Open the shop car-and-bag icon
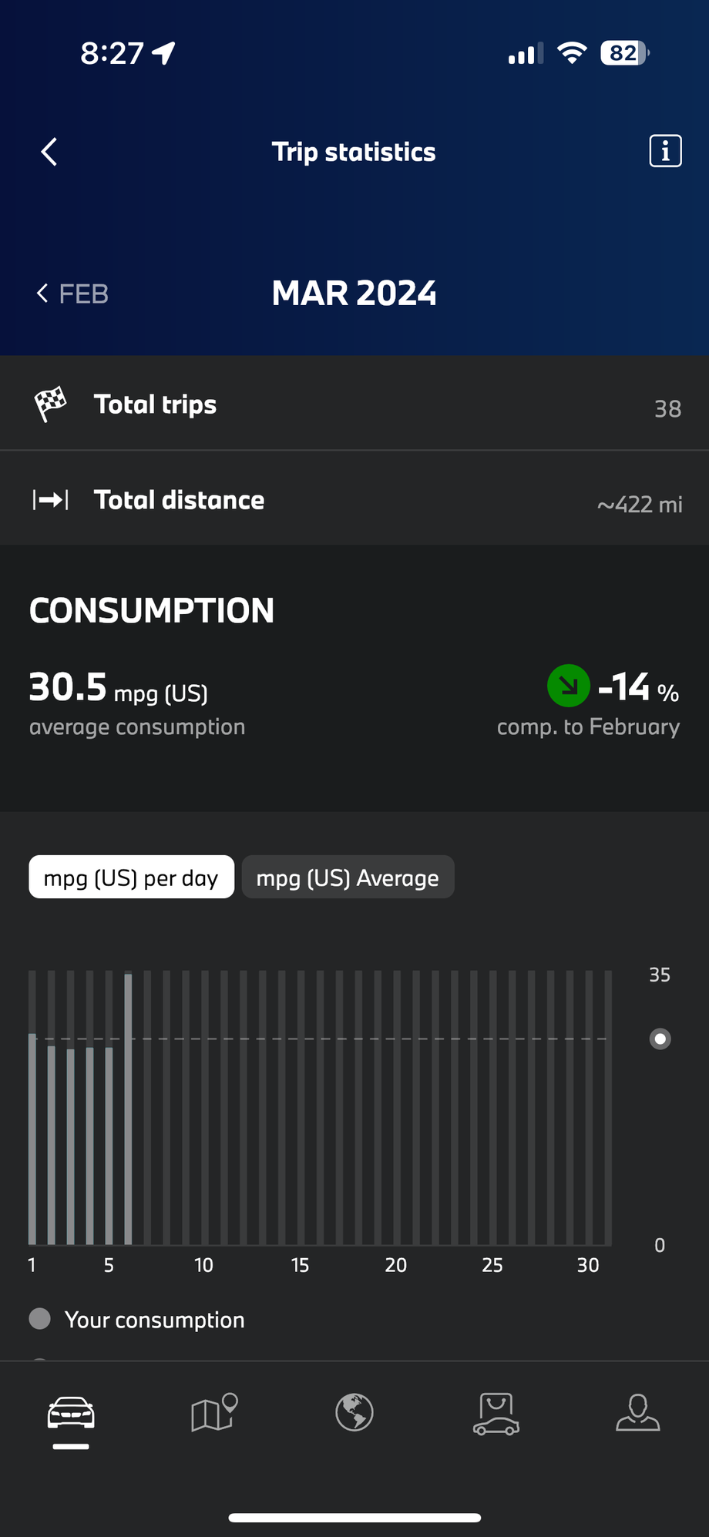The height and width of the screenshot is (1537, 709). click(x=496, y=1414)
